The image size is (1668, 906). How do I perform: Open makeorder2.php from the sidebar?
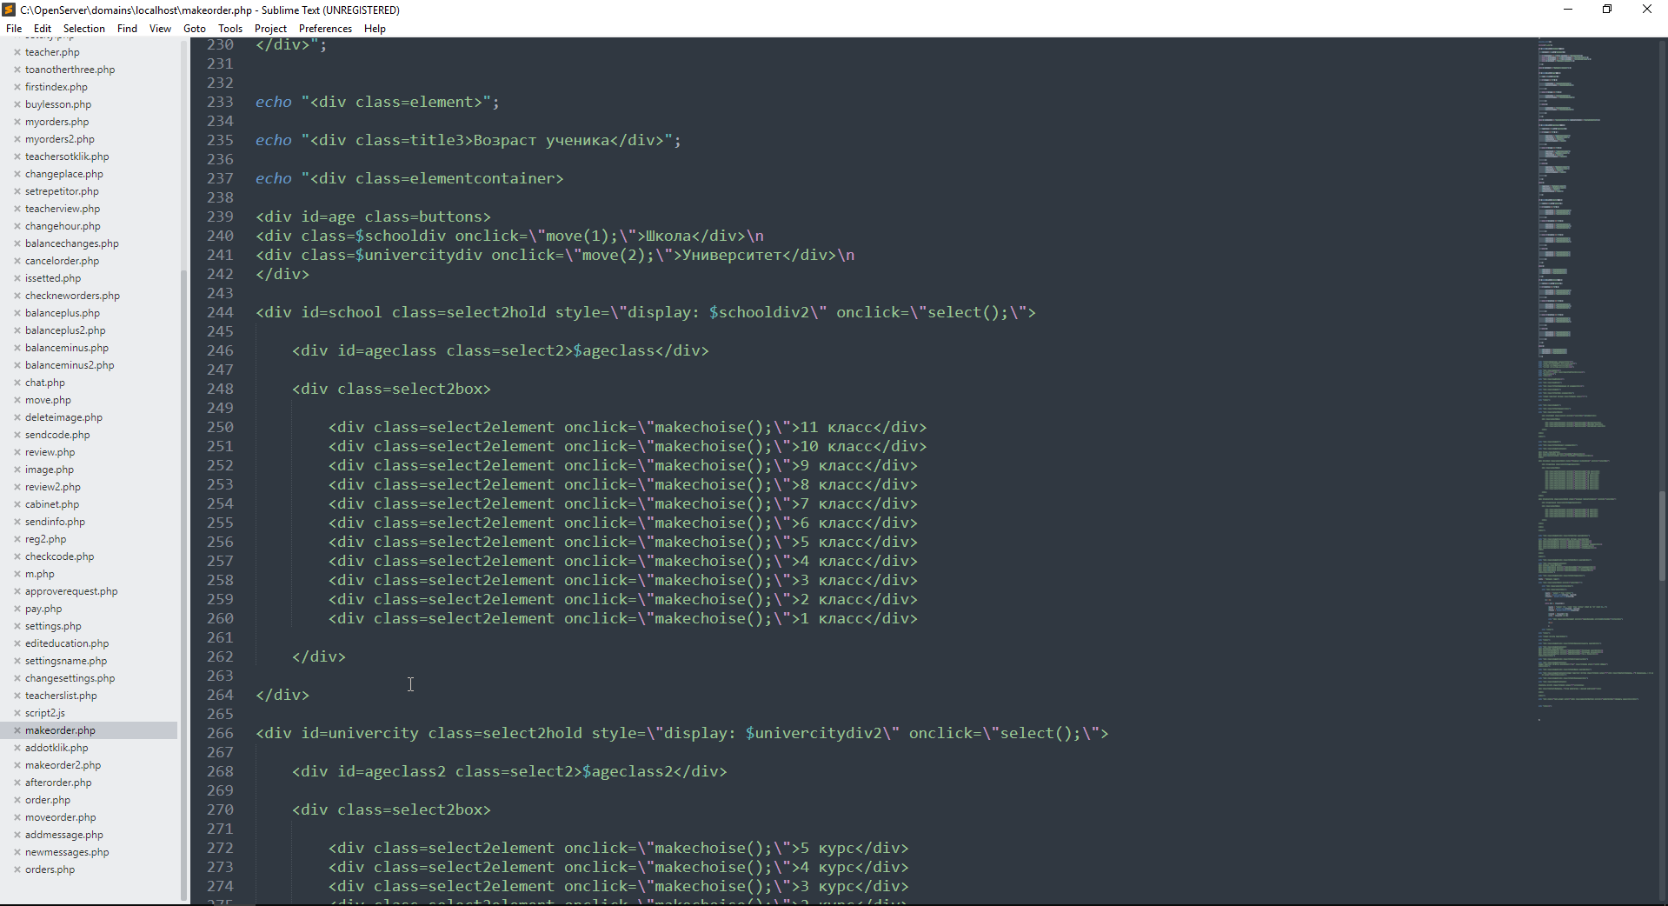click(63, 765)
